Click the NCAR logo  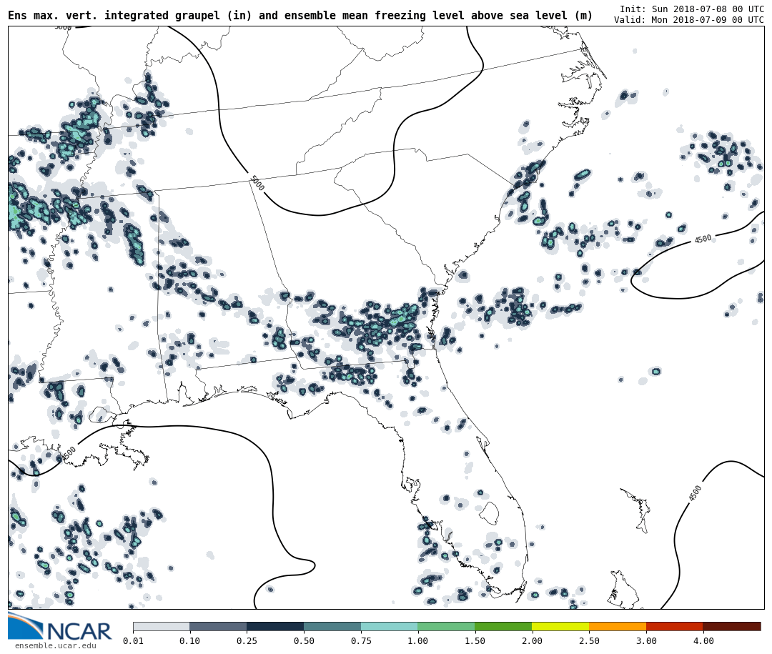point(60,628)
